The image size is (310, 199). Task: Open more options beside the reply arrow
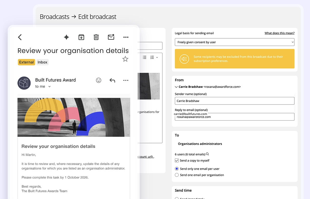[x=126, y=80]
